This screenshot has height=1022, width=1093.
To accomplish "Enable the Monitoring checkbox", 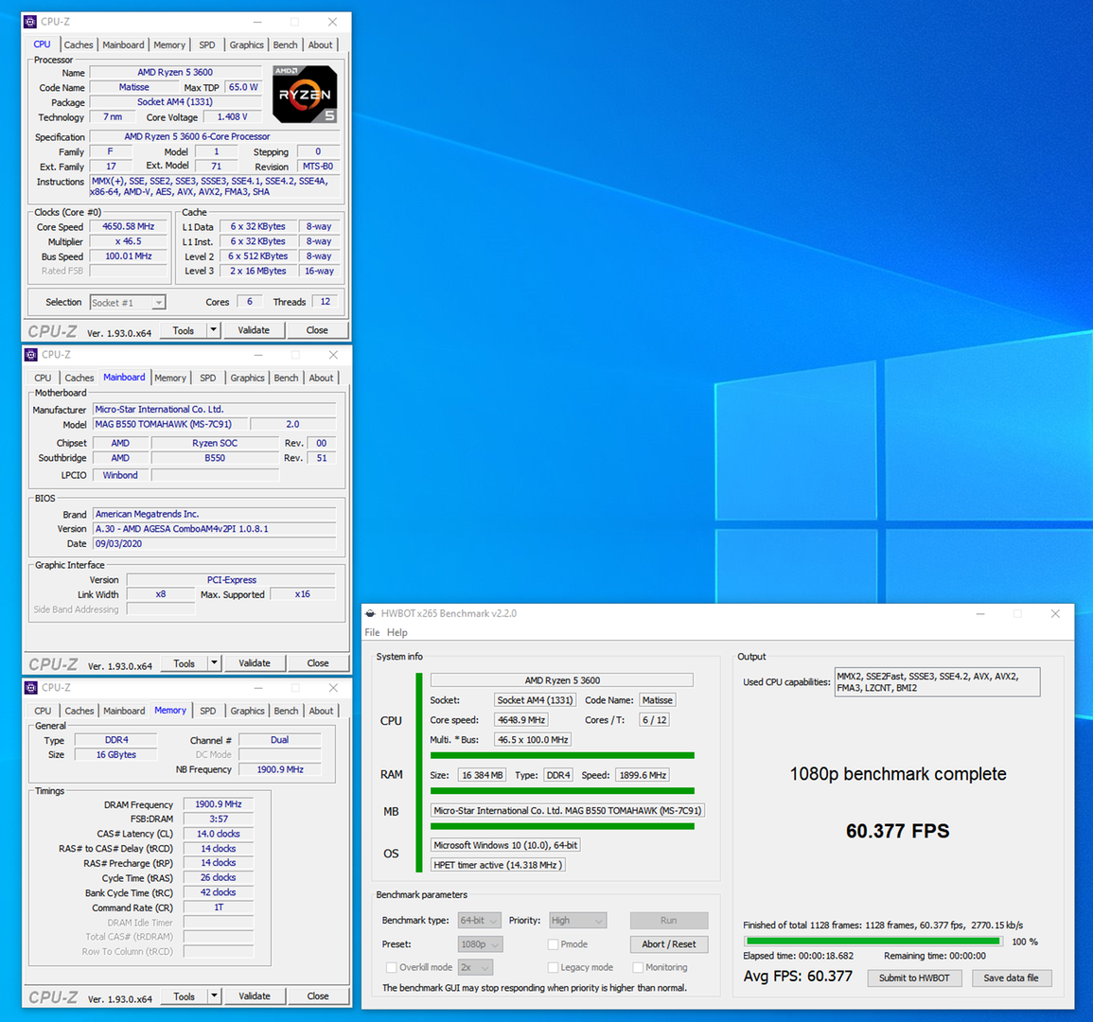I will coord(637,967).
